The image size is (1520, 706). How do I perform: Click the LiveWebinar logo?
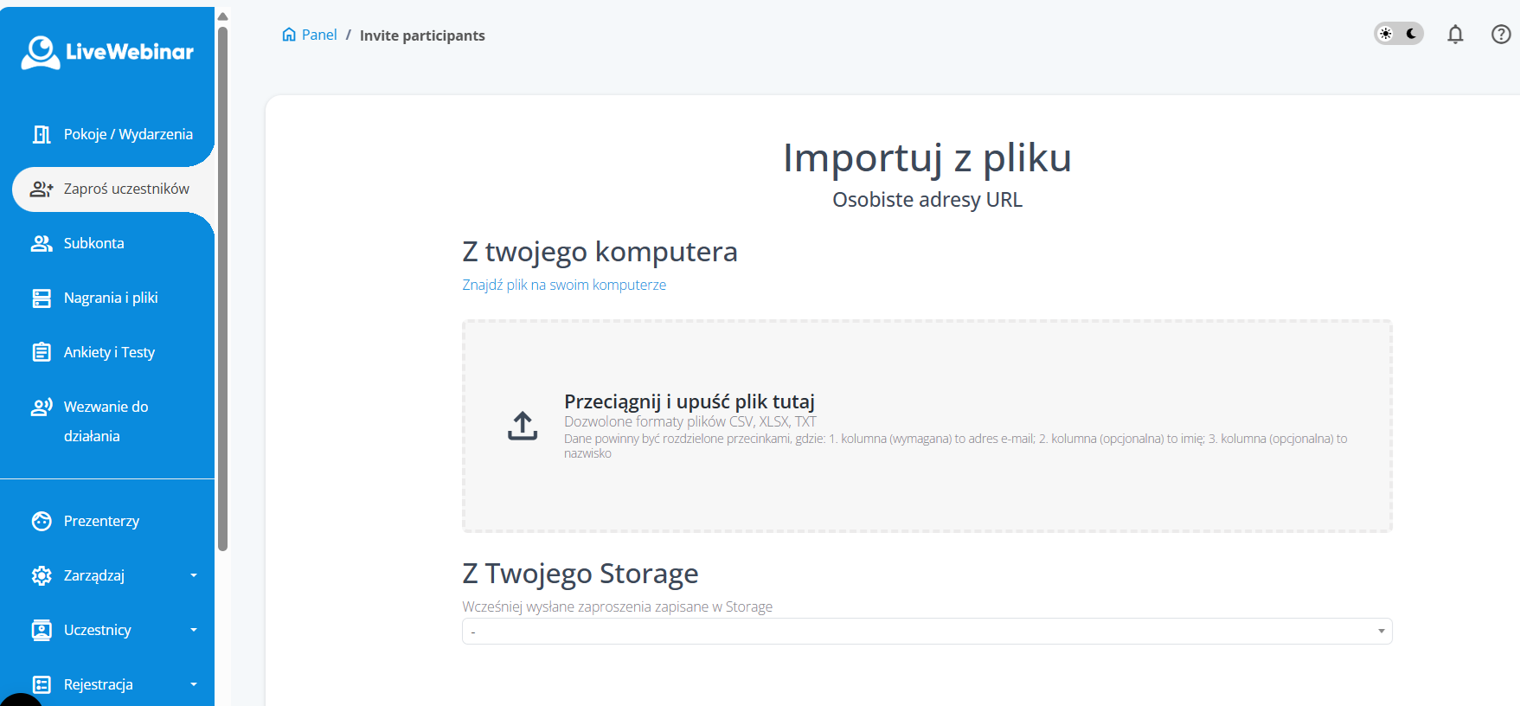point(107,52)
